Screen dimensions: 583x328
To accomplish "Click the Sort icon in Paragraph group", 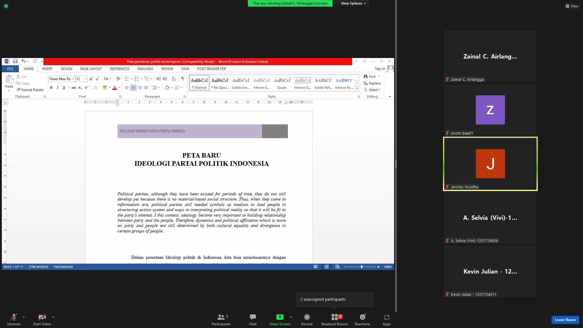I will point(174,79).
